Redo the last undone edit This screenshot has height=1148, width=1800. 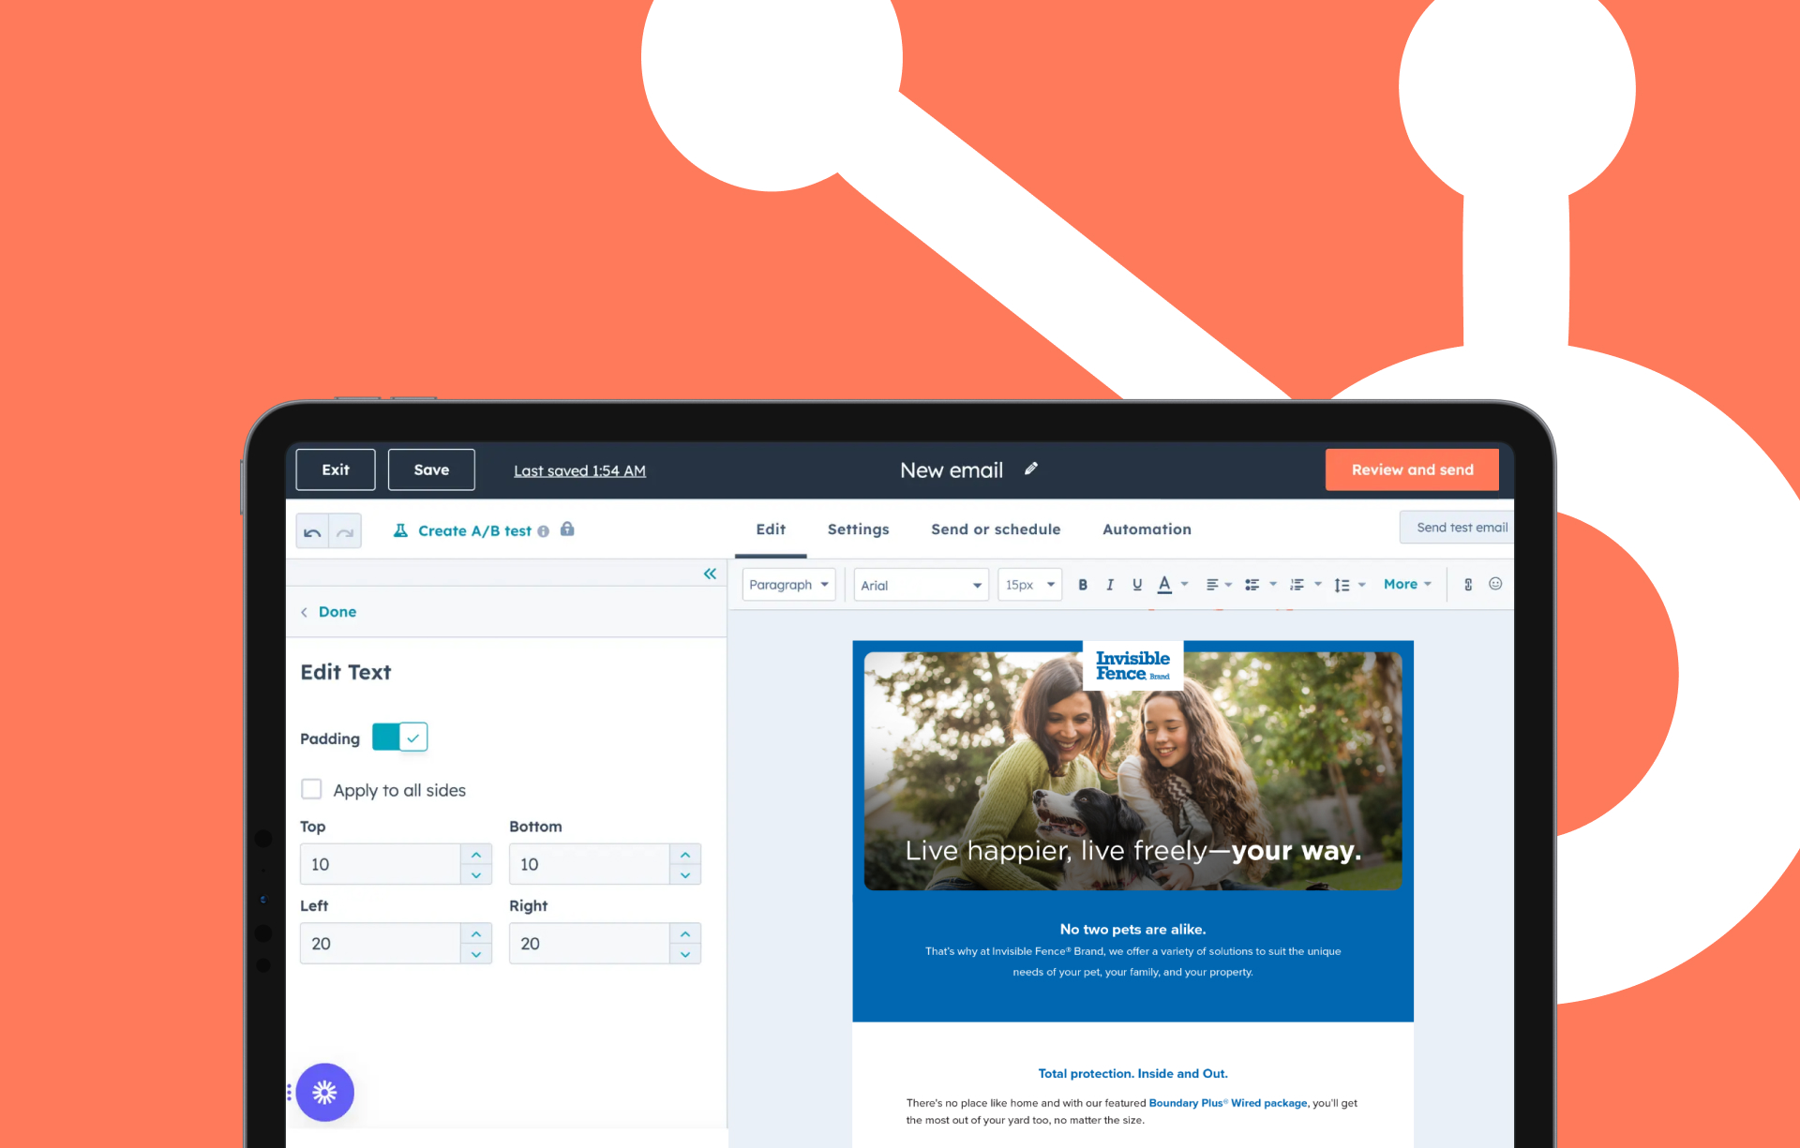[345, 531]
